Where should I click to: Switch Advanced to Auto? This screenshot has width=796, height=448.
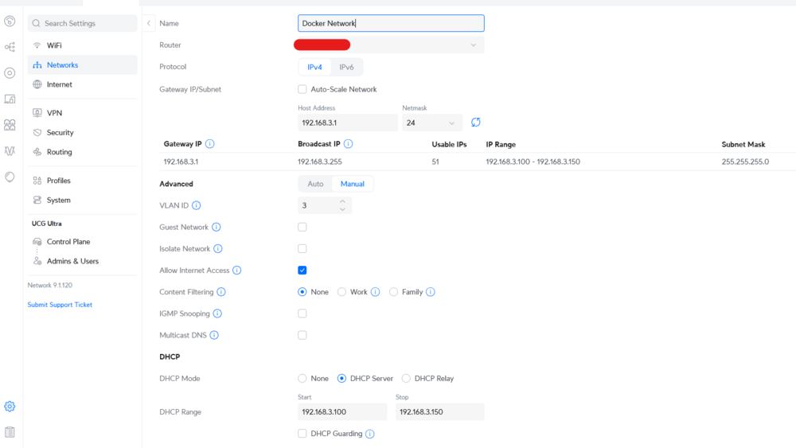click(315, 184)
